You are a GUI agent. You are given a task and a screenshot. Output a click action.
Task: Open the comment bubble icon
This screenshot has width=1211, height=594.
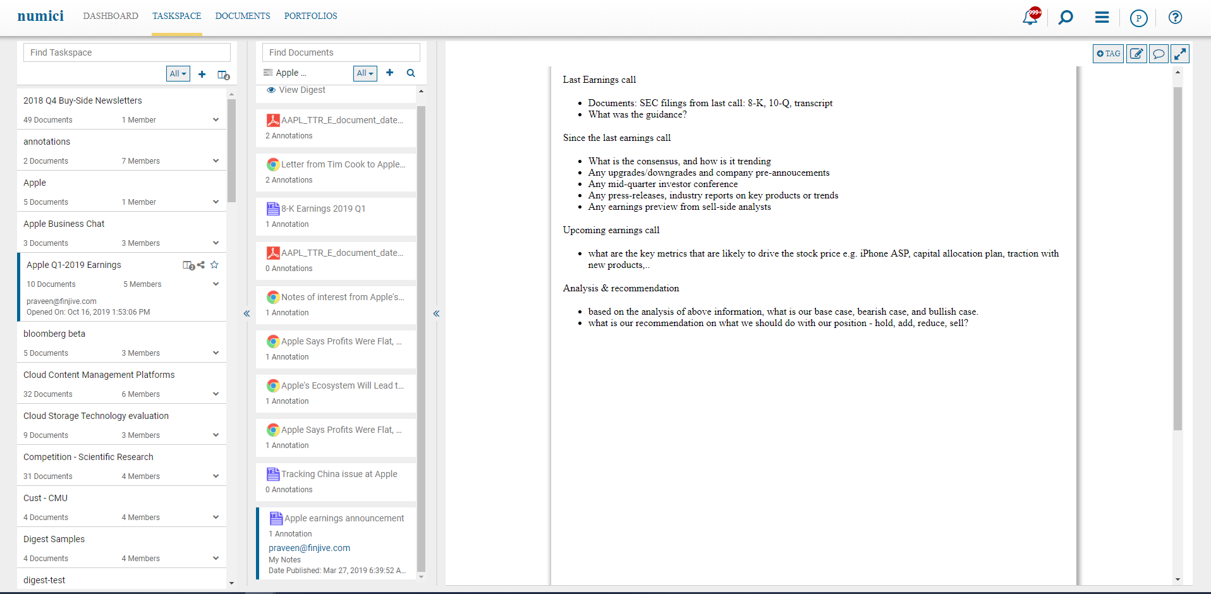click(1159, 54)
